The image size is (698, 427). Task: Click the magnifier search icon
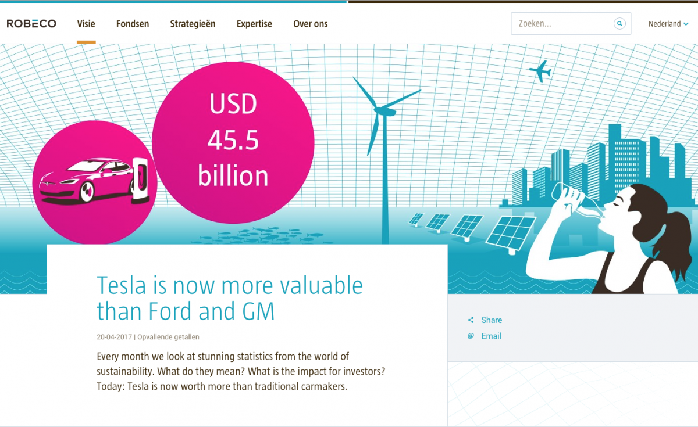coord(620,24)
